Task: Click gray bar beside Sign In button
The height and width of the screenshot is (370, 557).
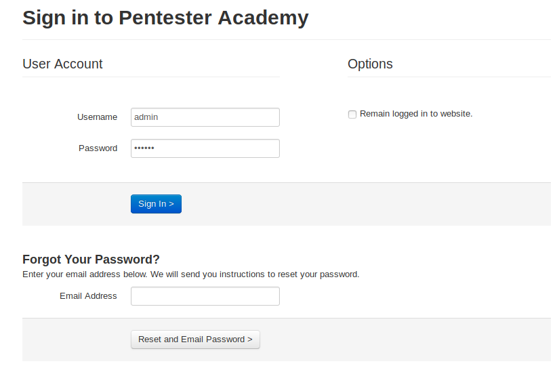Action: click(x=366, y=204)
